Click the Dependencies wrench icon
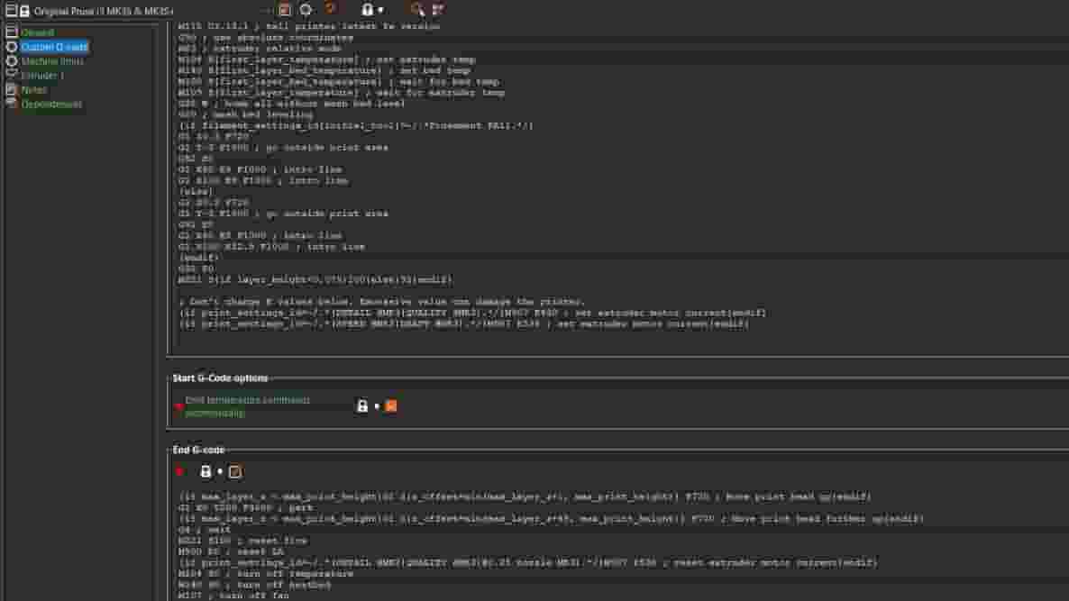 [12, 103]
